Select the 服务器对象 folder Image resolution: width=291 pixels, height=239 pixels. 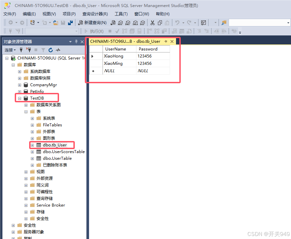pyautogui.click(x=34, y=232)
